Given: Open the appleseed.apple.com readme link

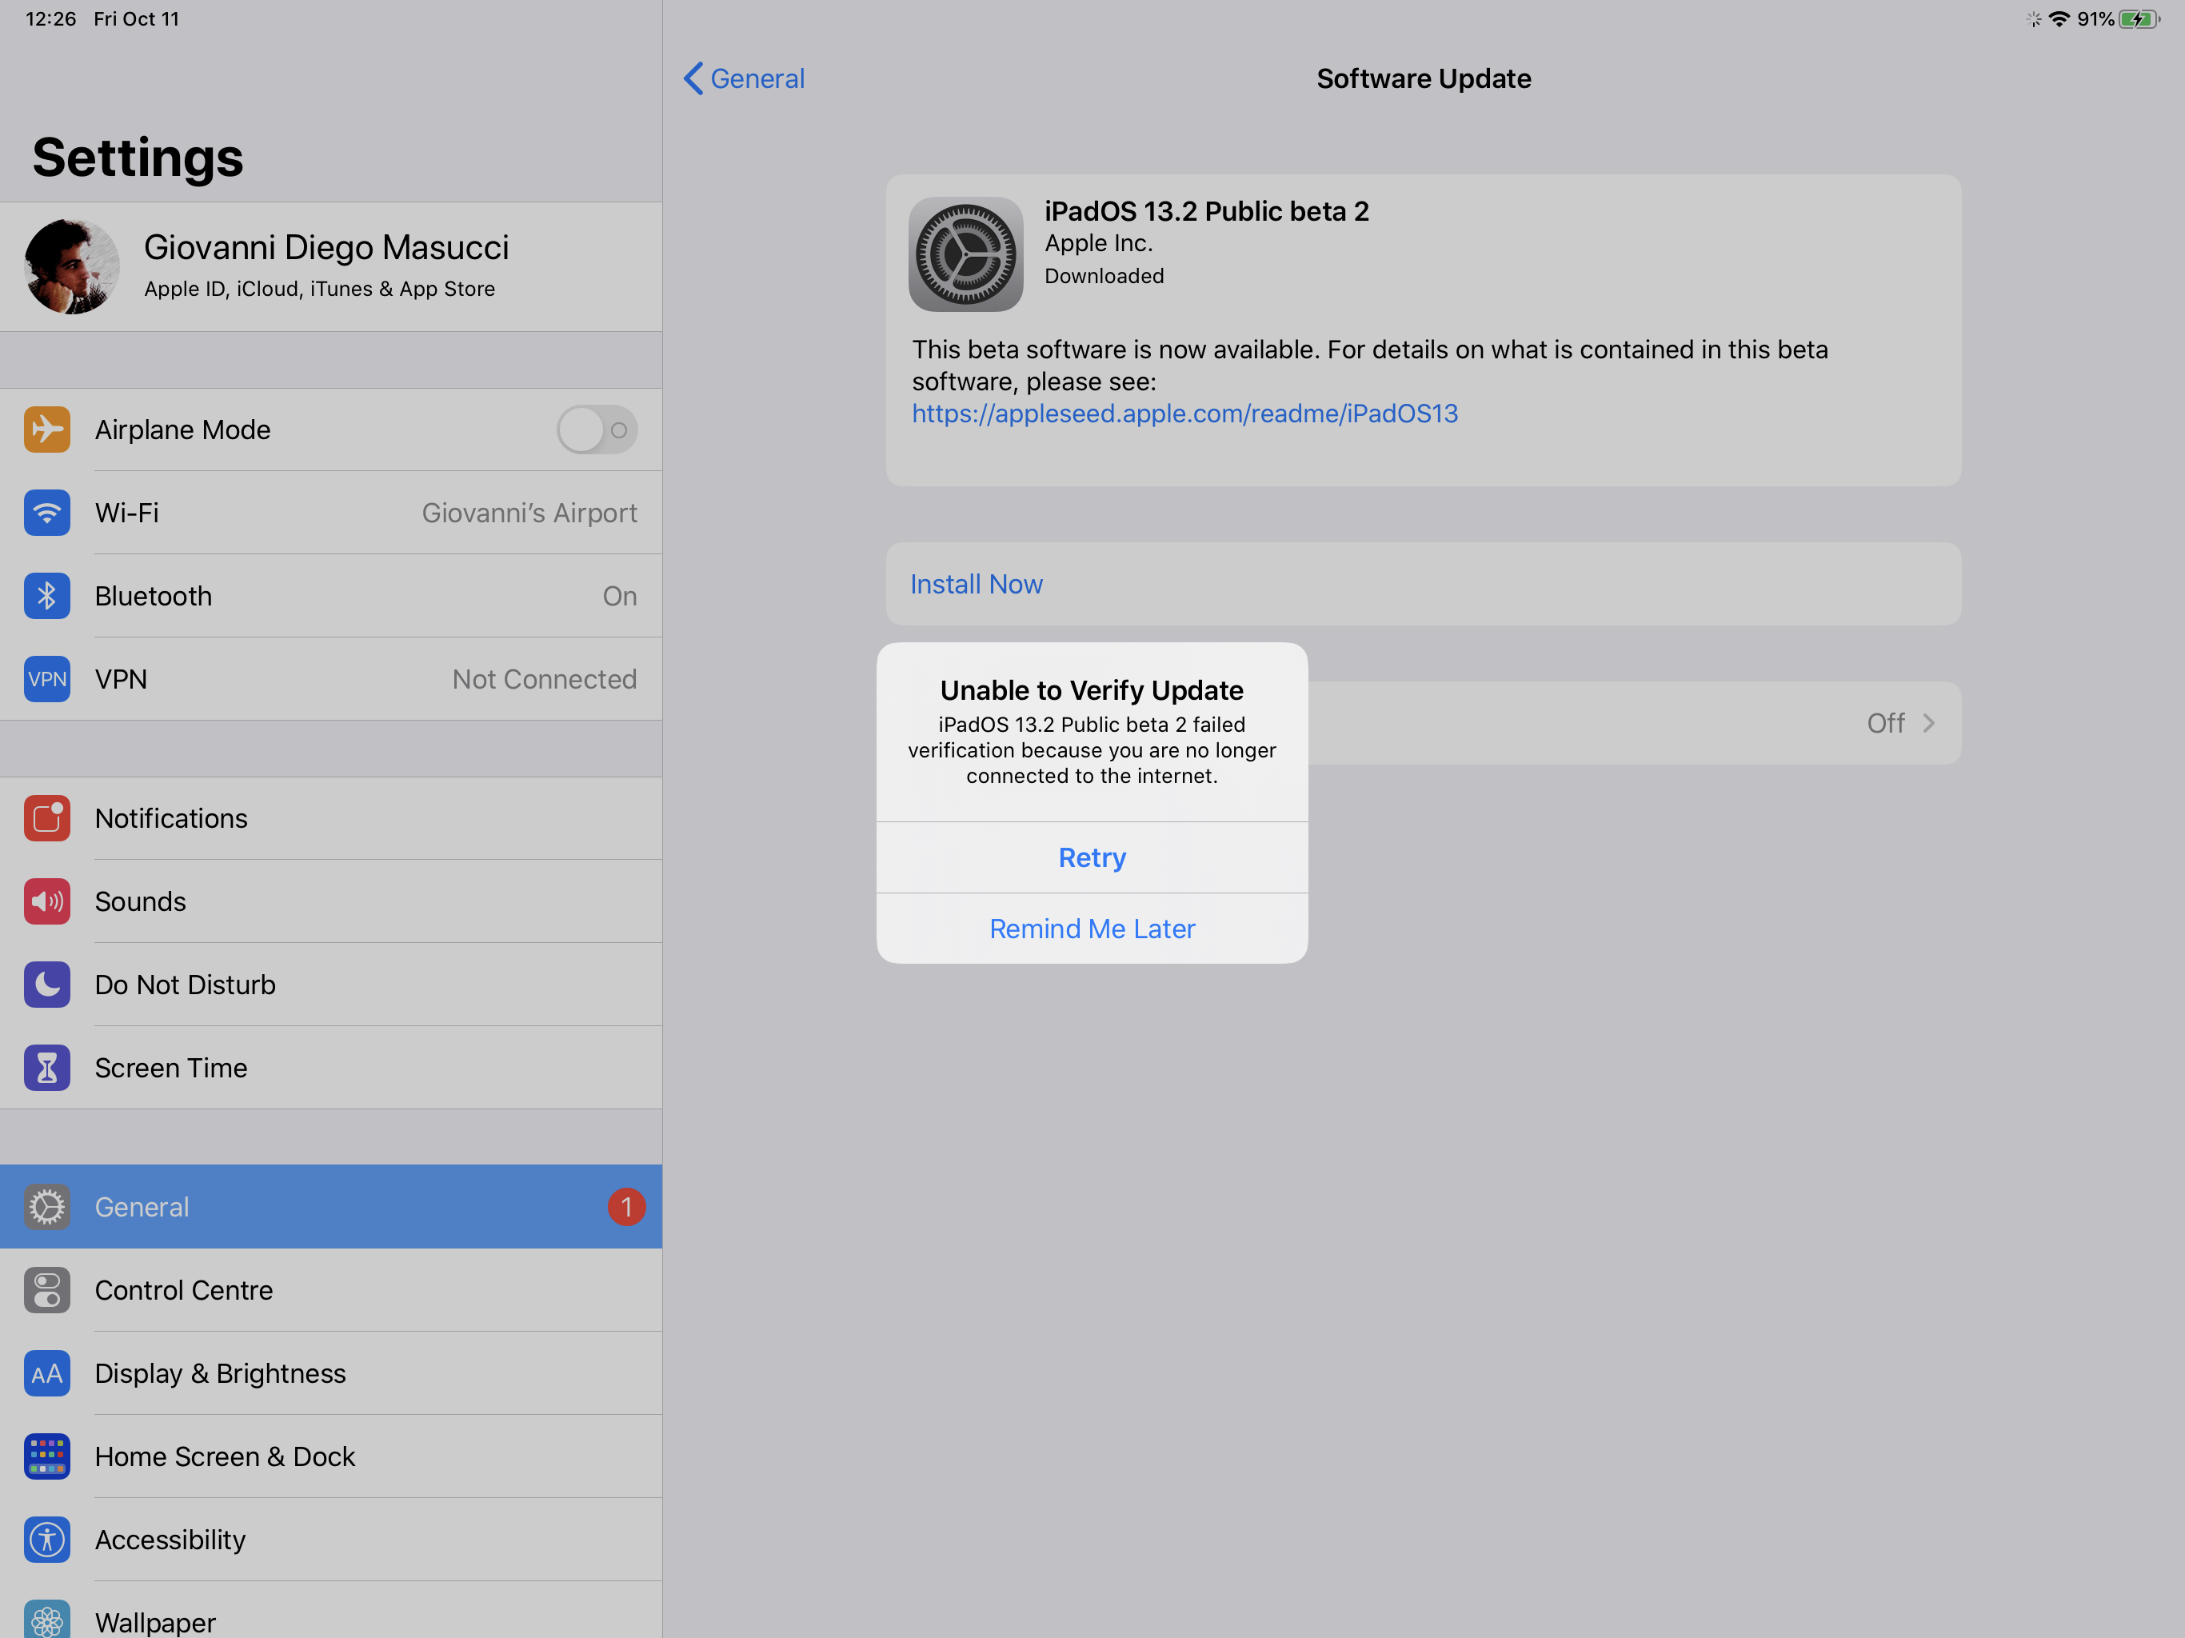Looking at the screenshot, I should (x=1184, y=413).
